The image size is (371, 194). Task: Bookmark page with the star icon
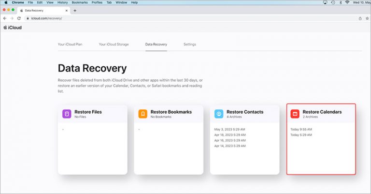[367, 18]
